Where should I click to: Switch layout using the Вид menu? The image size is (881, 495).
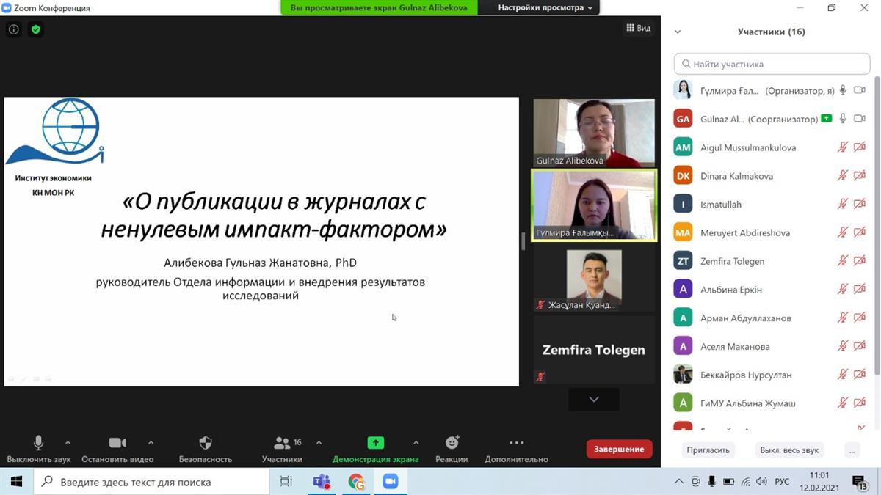[x=638, y=28]
